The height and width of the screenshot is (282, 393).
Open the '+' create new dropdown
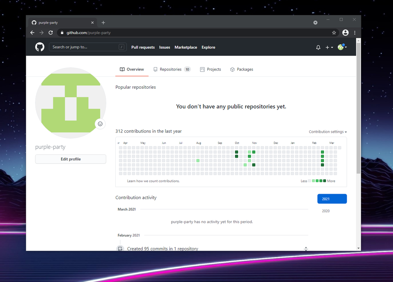coord(329,47)
